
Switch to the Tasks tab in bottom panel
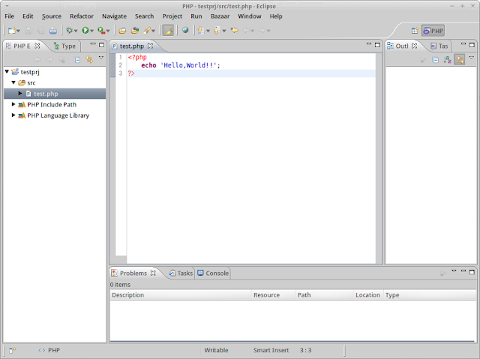(181, 273)
